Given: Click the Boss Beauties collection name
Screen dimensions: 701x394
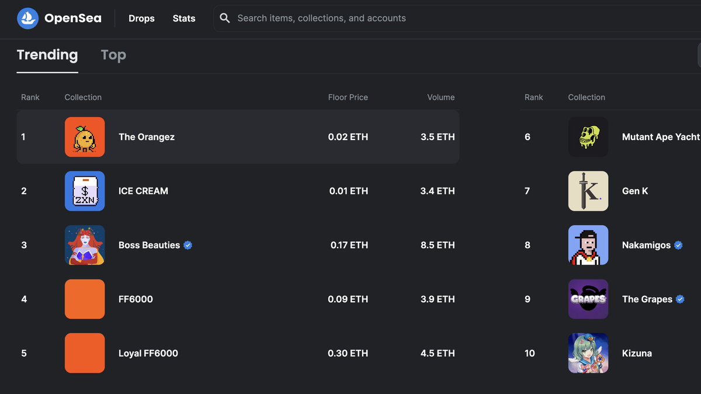Looking at the screenshot, I should pos(149,245).
